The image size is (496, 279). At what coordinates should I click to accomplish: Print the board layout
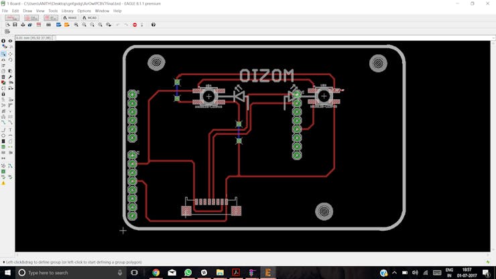coord(23,25)
